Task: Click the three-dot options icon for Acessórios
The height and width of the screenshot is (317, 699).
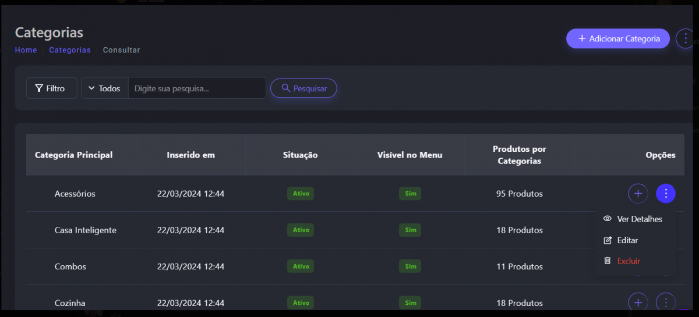Action: pyautogui.click(x=665, y=194)
